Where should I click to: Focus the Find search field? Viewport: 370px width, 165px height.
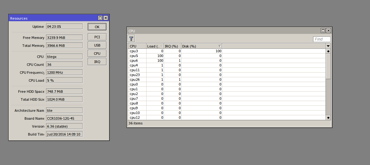[322, 39]
